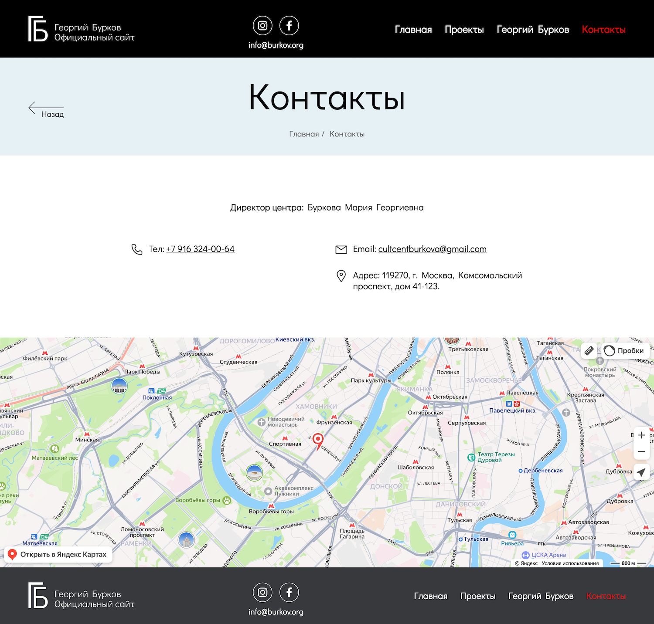
Task: Click the Новодевичий монастырь church icon
Action: pos(261,422)
